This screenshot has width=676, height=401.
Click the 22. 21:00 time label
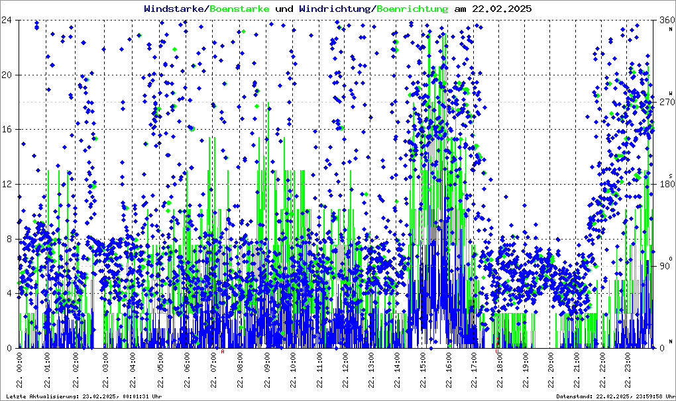pyautogui.click(x=577, y=370)
